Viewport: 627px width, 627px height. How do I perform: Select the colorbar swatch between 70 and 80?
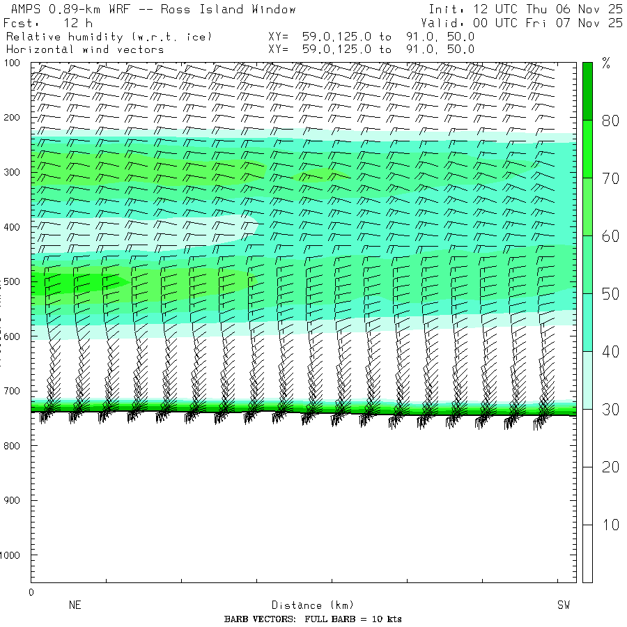(x=587, y=148)
